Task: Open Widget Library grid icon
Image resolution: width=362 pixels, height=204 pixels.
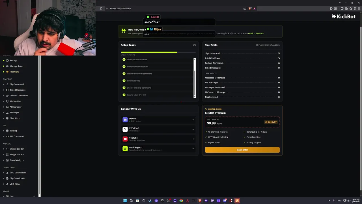Action: coord(7,154)
